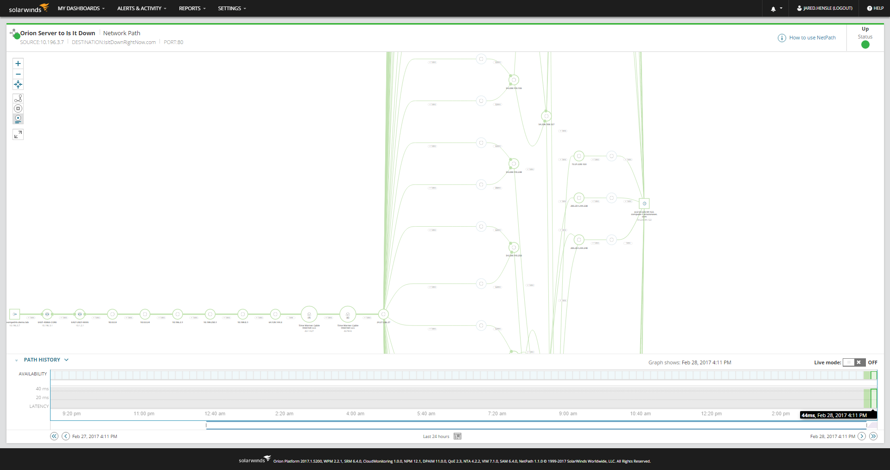Go to the SolarWinds home logo
The image size is (890, 470).
[x=29, y=8]
